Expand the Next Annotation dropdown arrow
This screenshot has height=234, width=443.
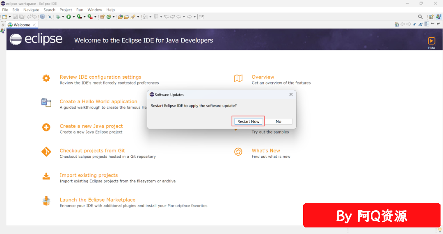(150, 17)
